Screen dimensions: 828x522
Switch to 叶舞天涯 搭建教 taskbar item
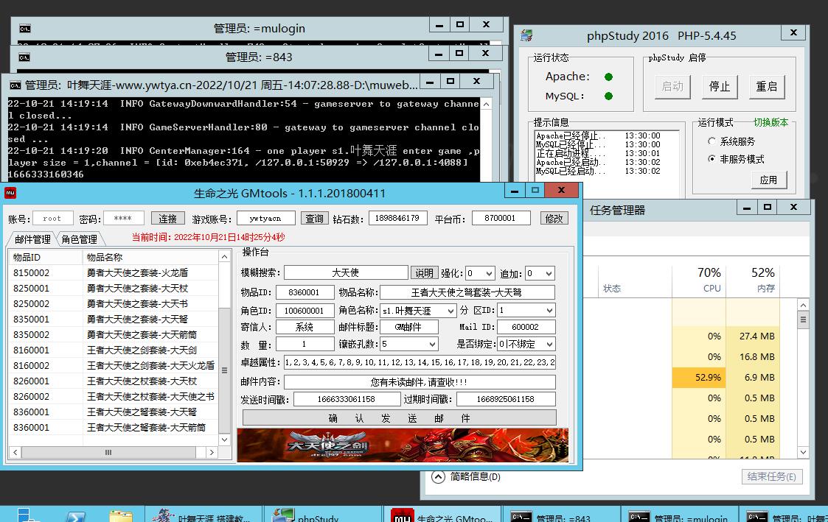[203, 514]
